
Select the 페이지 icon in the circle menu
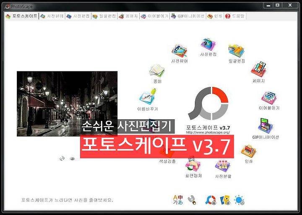point(259,69)
